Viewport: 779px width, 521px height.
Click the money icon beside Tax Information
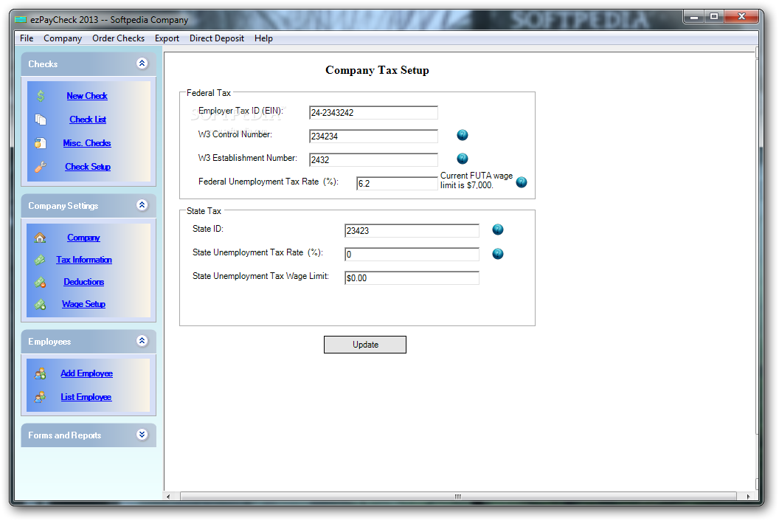coord(41,260)
